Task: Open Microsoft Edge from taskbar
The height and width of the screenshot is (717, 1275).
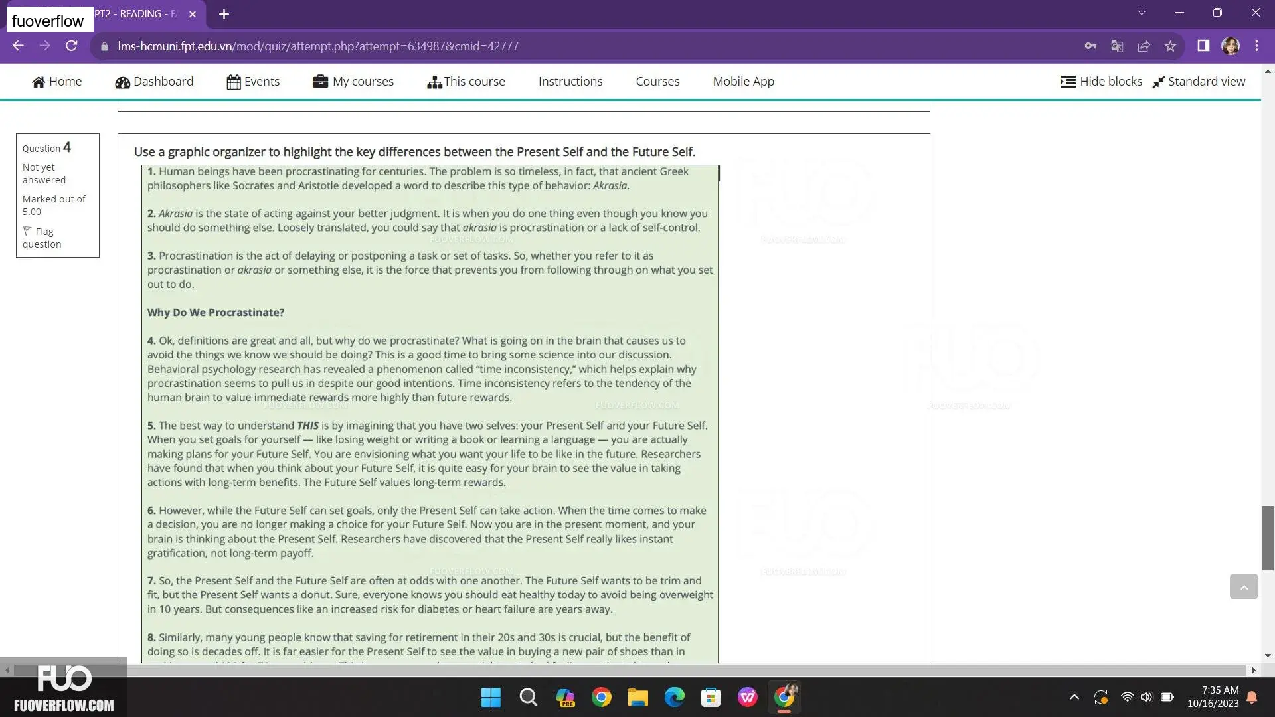Action: click(x=675, y=698)
